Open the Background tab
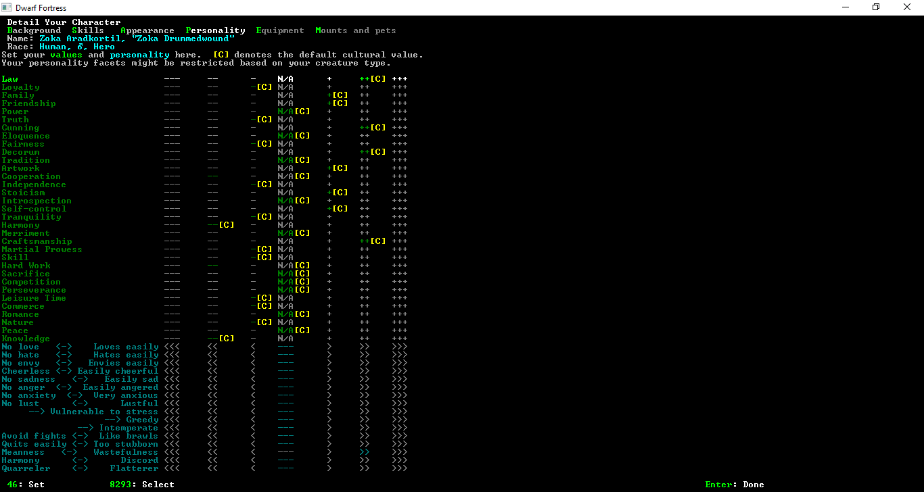This screenshot has height=492, width=924. [x=34, y=30]
